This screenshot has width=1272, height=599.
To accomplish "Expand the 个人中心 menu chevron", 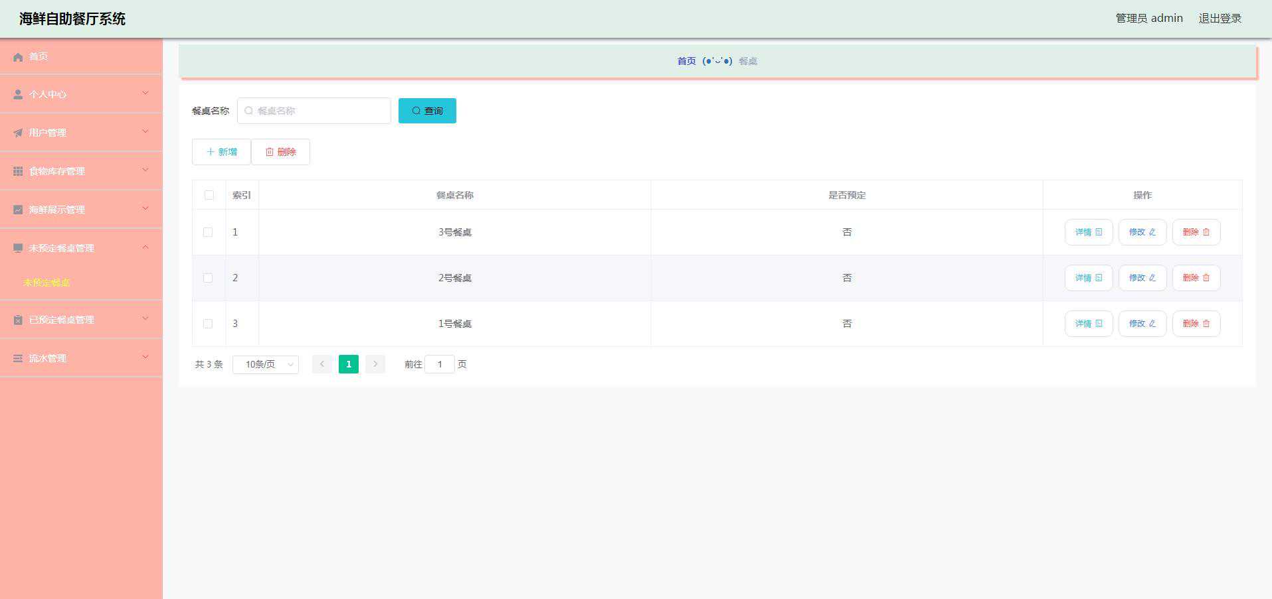I will point(145,94).
